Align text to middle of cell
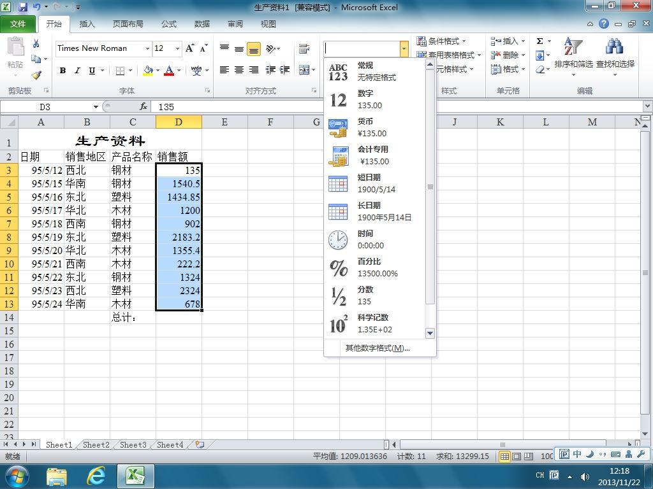Viewport: 653px width, 489px height. pos(239,48)
